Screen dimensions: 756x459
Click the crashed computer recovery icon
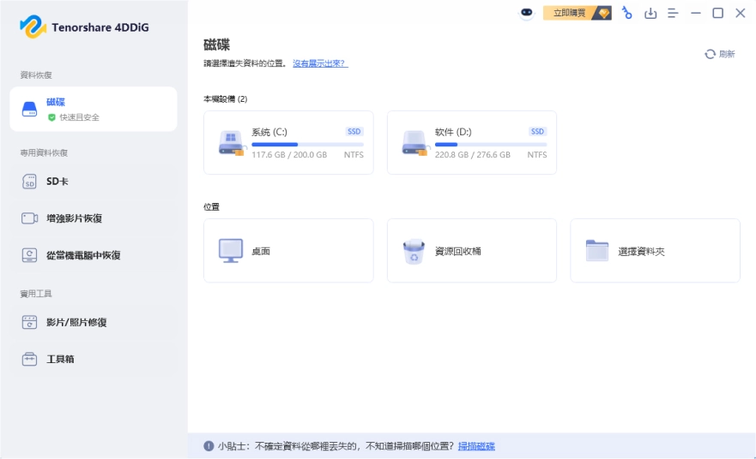pyautogui.click(x=29, y=255)
